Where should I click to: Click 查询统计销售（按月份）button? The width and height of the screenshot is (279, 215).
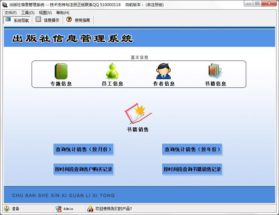coord(83,149)
